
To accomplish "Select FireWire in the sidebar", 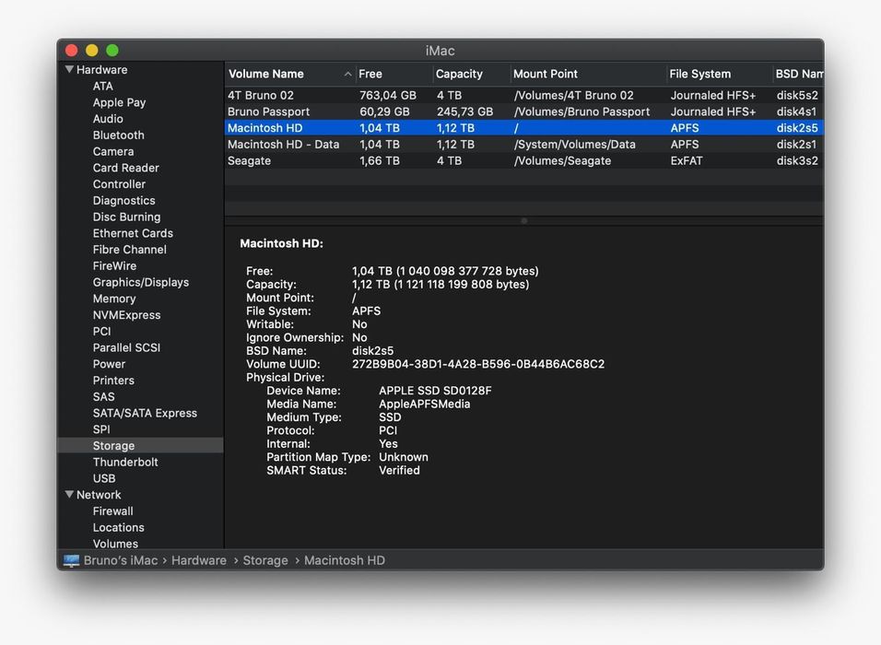I will click(x=114, y=265).
